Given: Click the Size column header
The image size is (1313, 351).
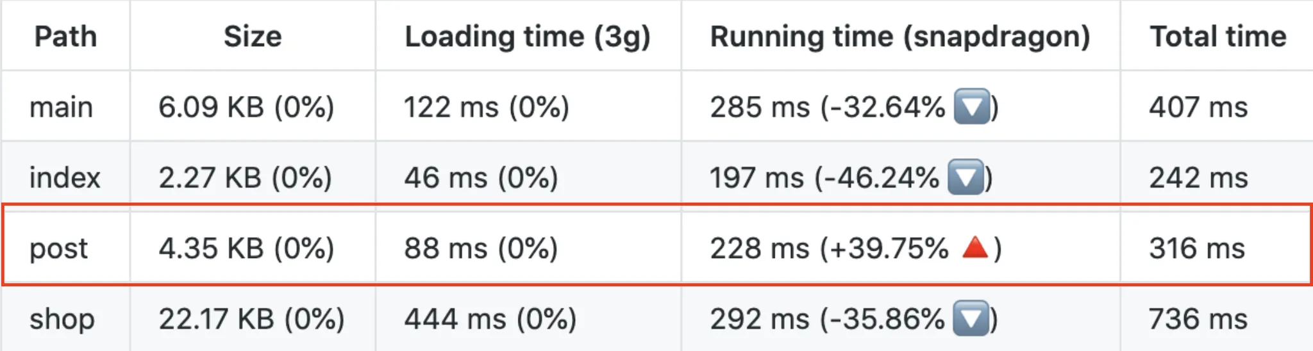Looking at the screenshot, I should tap(253, 37).
